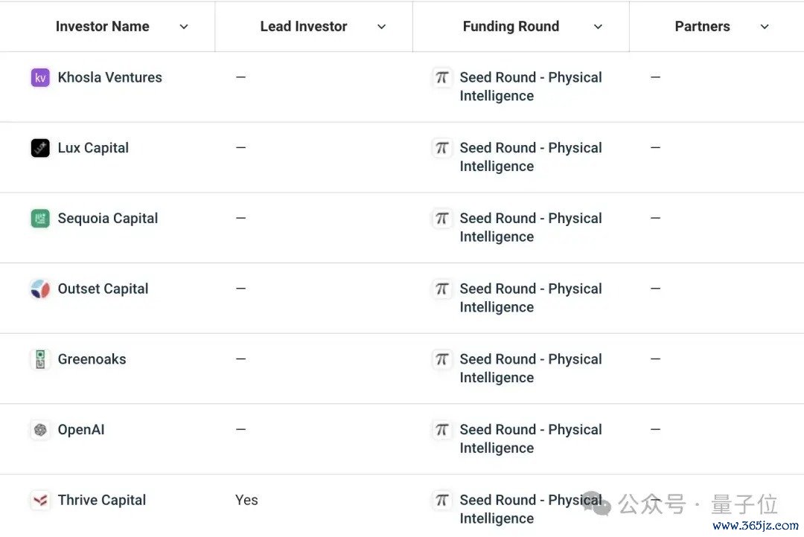Open the Khosla Ventures investor link
This screenshot has height=537, width=804.
109,77
